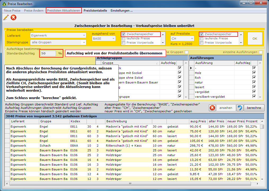Click the red cancel icon beside the pencil
The height and width of the screenshot is (191, 269).
(x=14, y=17)
